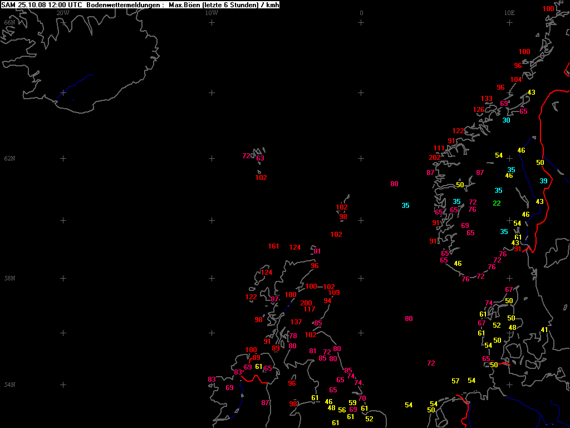Click the 66N latitude label
The height and width of the screenshot is (428, 570).
click(9, 22)
